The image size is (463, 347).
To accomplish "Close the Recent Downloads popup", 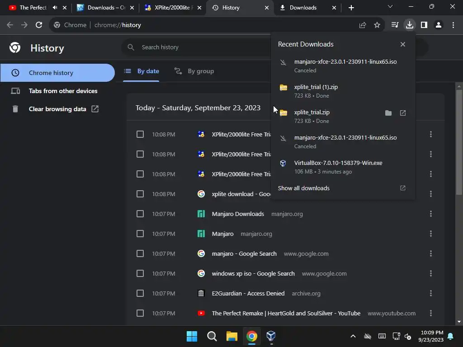I will click(x=403, y=44).
